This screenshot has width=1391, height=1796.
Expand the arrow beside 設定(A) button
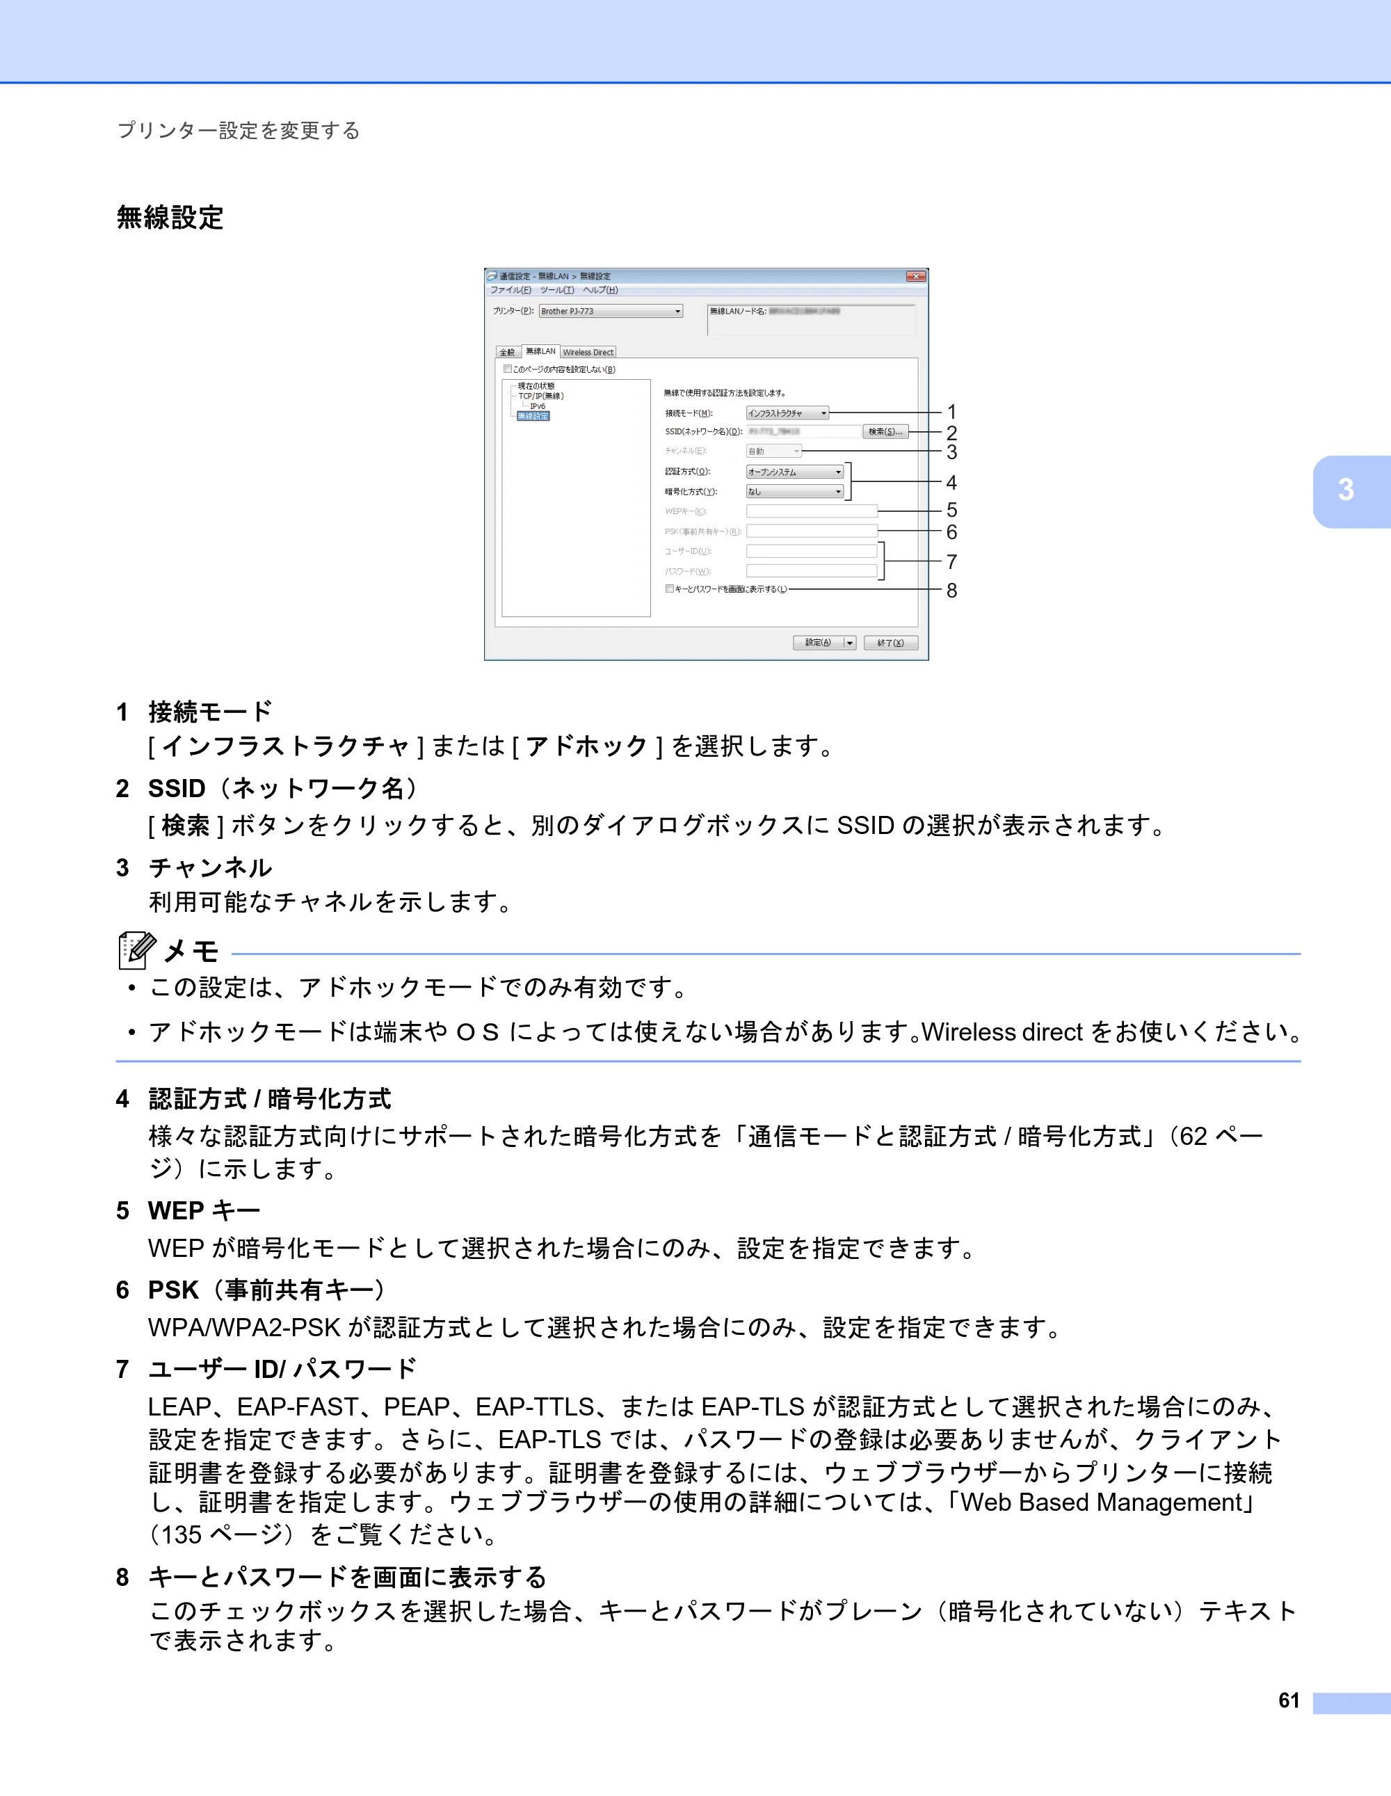[x=850, y=643]
